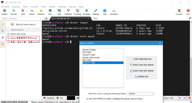Play the 'docker start mysql' macro icon

pyautogui.click(x=8, y=34)
